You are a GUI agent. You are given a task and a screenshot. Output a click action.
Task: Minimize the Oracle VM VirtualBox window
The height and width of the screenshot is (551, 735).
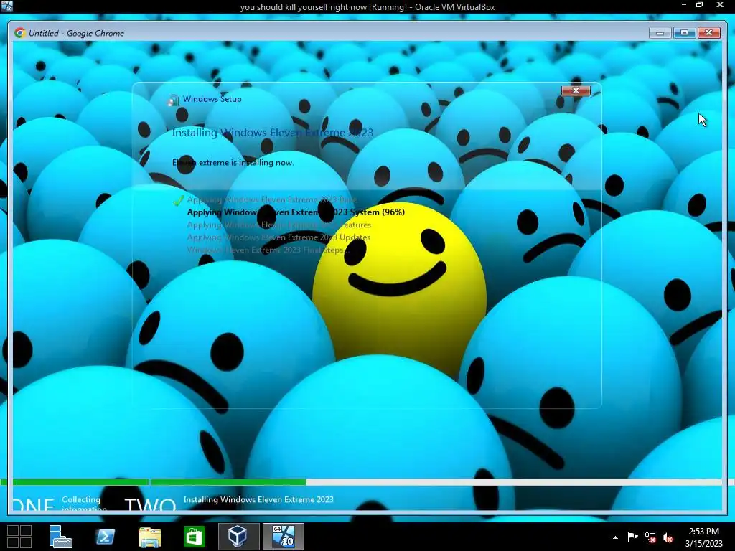(x=683, y=6)
